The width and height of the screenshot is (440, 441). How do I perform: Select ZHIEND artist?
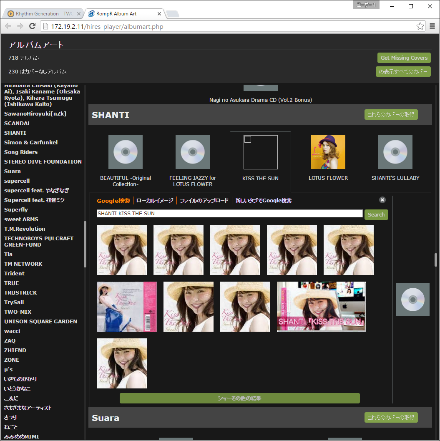[x=15, y=350]
